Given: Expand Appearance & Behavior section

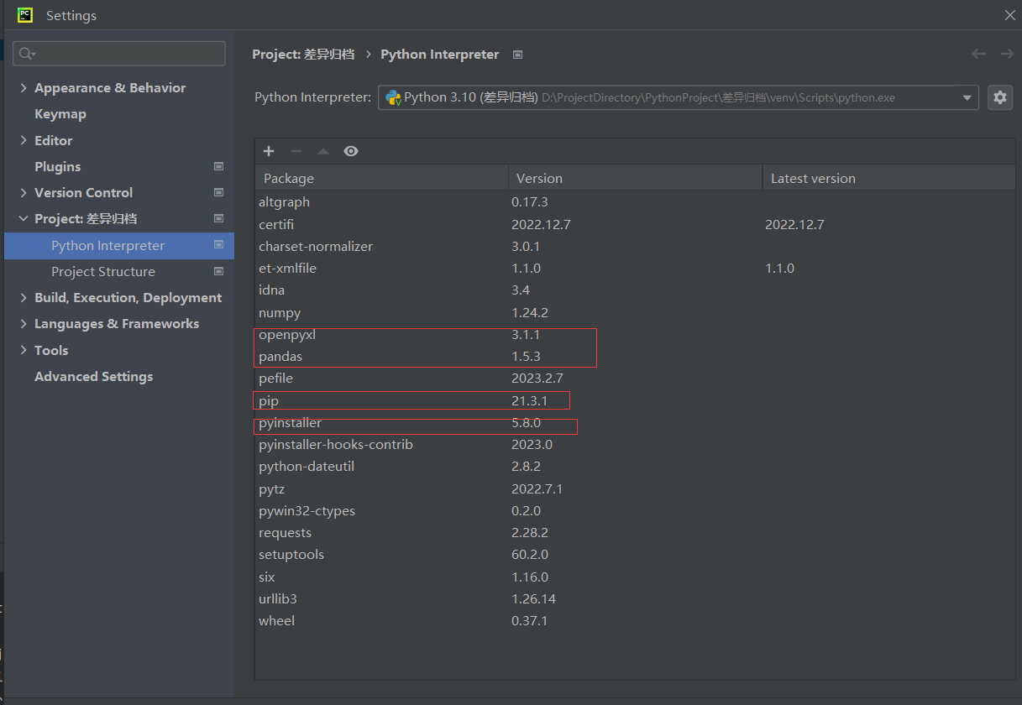Looking at the screenshot, I should (x=24, y=87).
